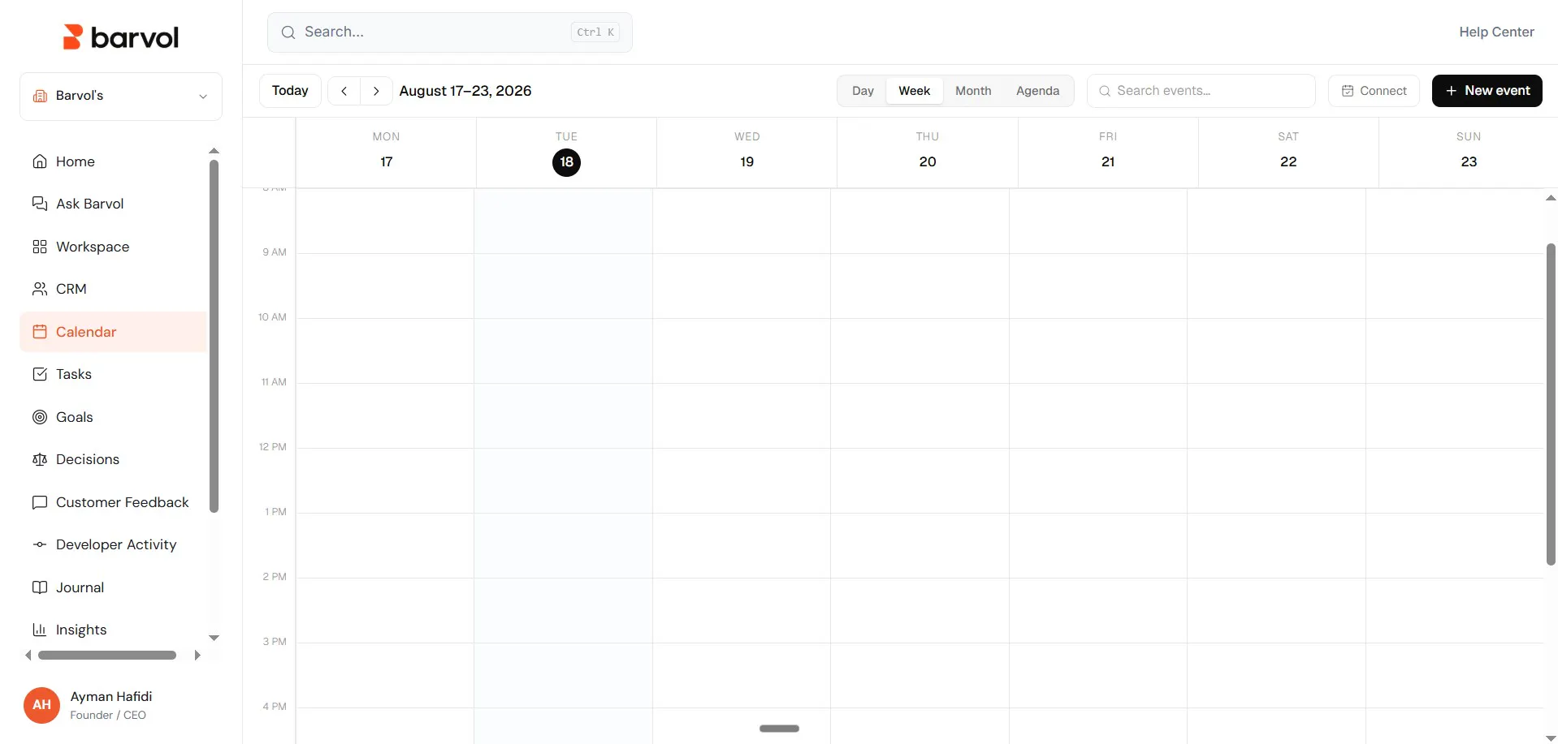
Task: Click the sidebar horizontal scrollbar thumb
Action: click(x=107, y=655)
